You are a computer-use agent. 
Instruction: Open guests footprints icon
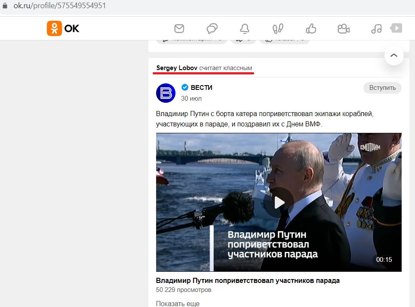pyautogui.click(x=278, y=28)
